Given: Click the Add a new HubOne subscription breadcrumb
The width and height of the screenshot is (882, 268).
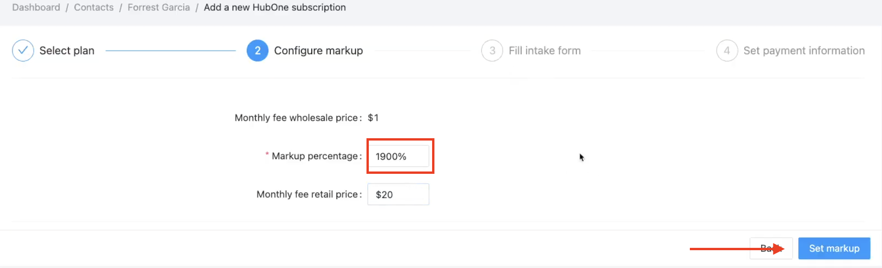Looking at the screenshot, I should [x=275, y=7].
